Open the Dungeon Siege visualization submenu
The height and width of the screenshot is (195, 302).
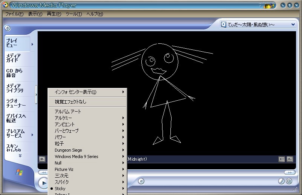pyautogui.click(x=87, y=150)
